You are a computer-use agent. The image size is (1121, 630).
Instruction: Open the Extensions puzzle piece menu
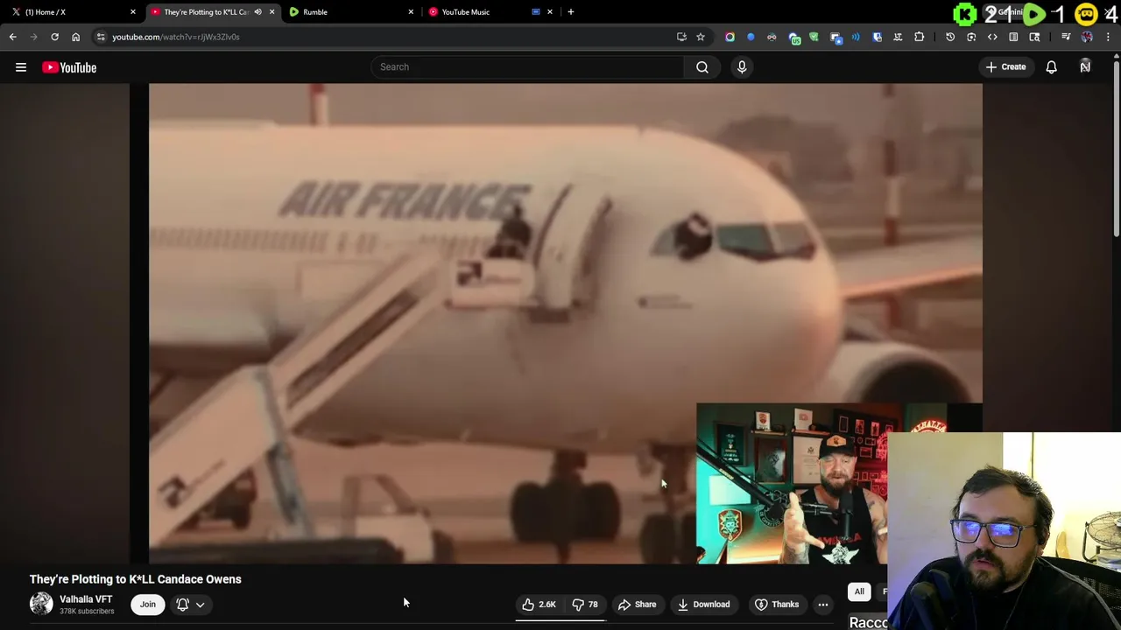point(919,37)
